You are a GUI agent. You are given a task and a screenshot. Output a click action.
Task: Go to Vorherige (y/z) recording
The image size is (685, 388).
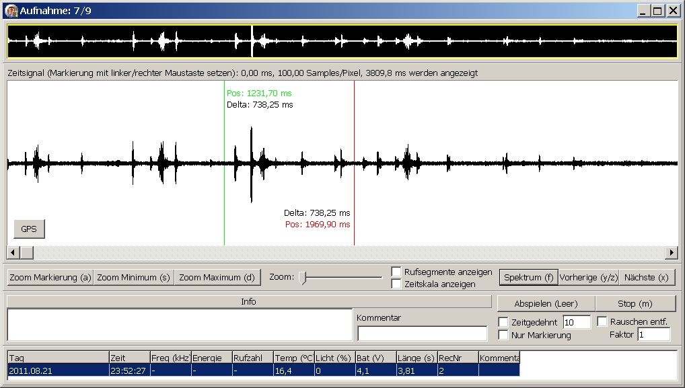[588, 277]
